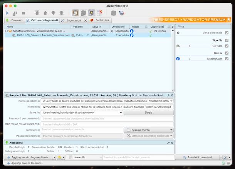
Task: Collapse the Salvatore Aranzulla package tree
Action: [x=7, y=31]
